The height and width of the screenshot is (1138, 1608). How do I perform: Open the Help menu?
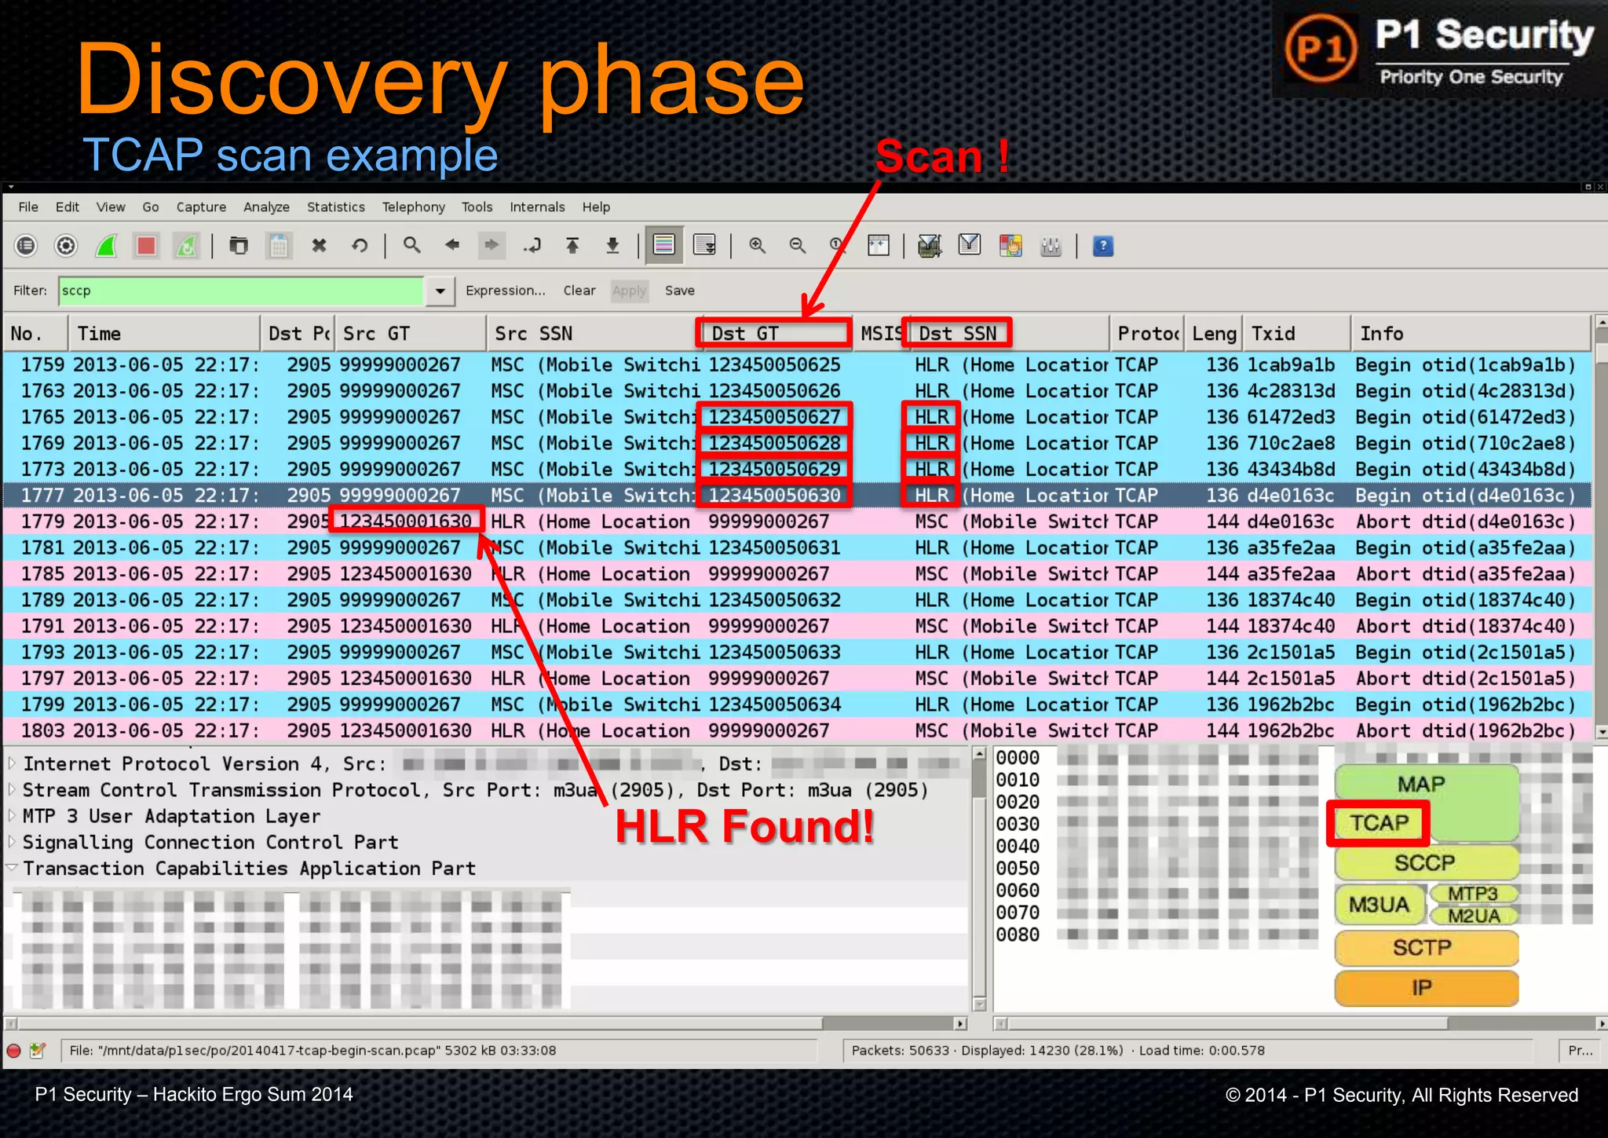[596, 207]
